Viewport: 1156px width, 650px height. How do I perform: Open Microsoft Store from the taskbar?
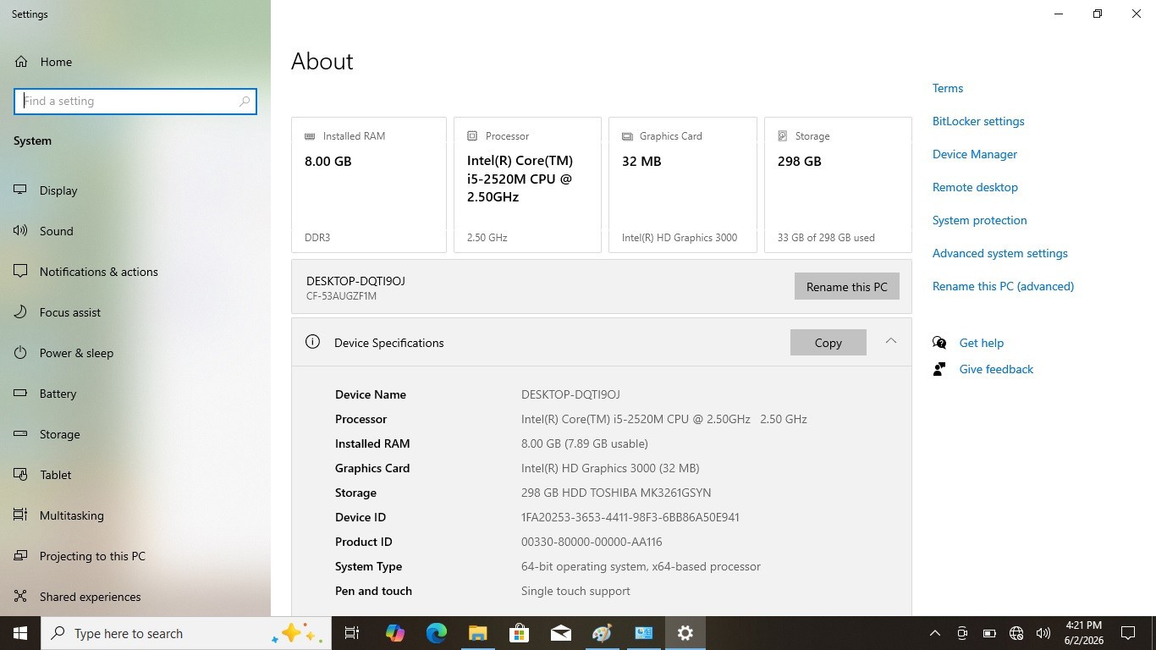point(519,633)
